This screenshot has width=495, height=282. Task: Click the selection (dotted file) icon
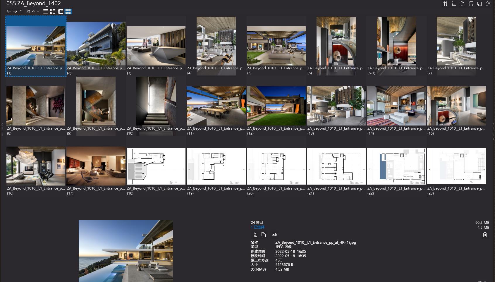(462, 4)
